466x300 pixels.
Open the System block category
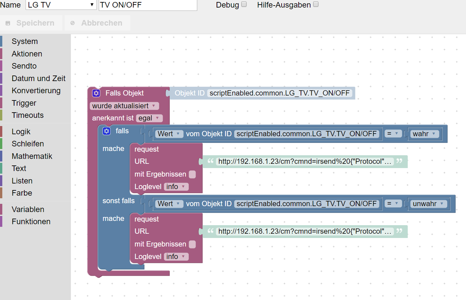tap(35, 41)
